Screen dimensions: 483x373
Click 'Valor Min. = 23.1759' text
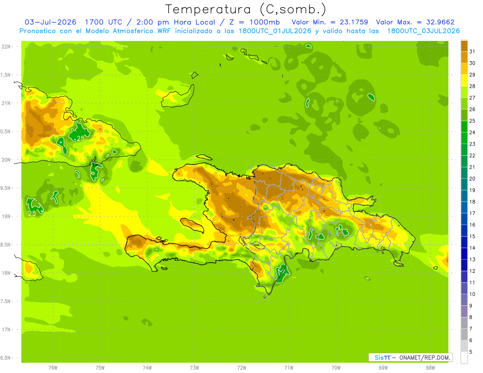click(330, 22)
